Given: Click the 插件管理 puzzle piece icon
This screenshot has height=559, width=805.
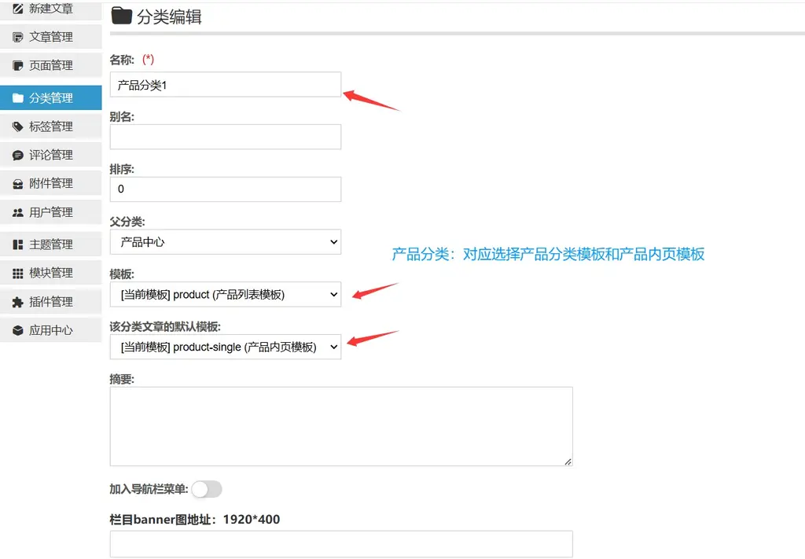Looking at the screenshot, I should [17, 301].
